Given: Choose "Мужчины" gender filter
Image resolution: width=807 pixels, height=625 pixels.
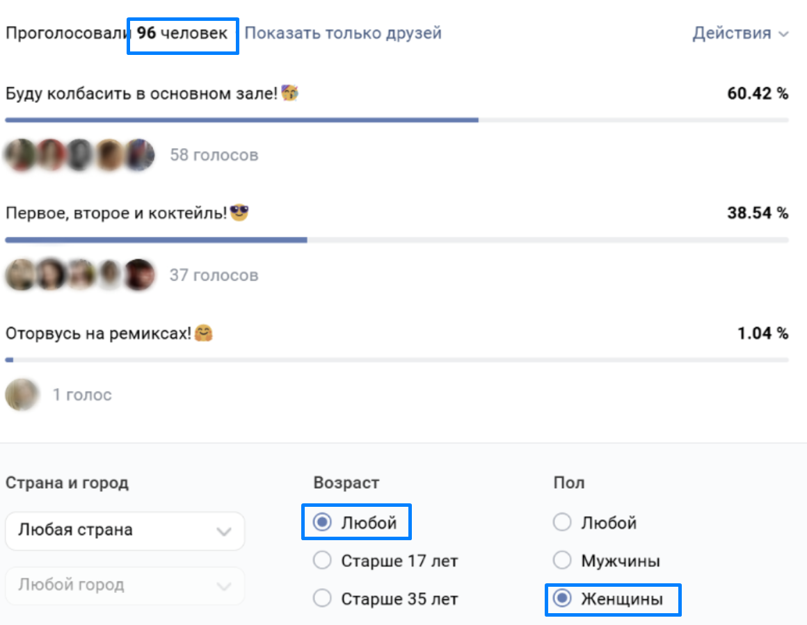Looking at the screenshot, I should click(x=562, y=560).
